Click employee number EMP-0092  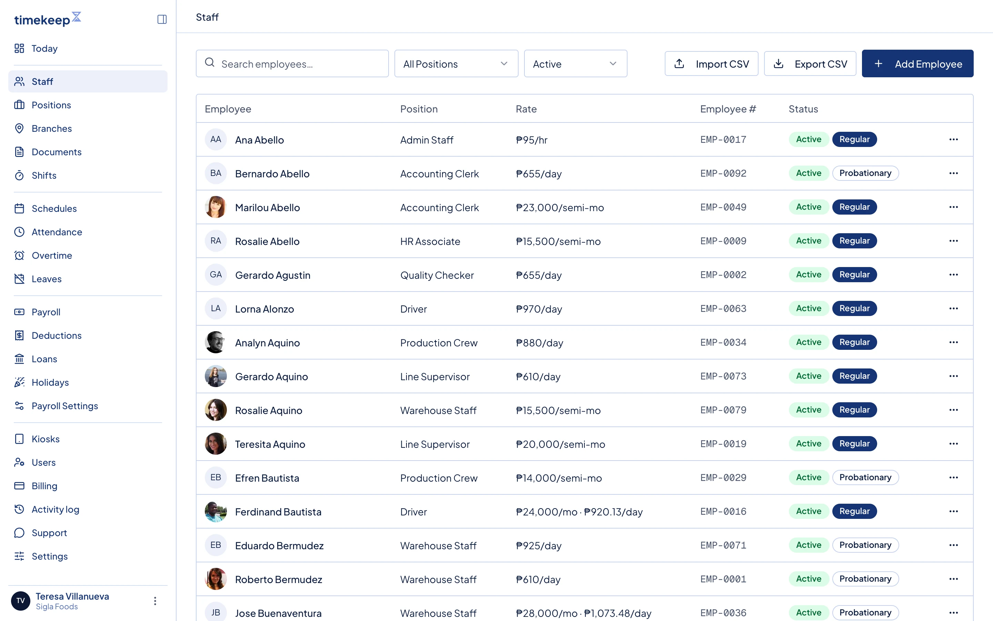click(x=723, y=173)
